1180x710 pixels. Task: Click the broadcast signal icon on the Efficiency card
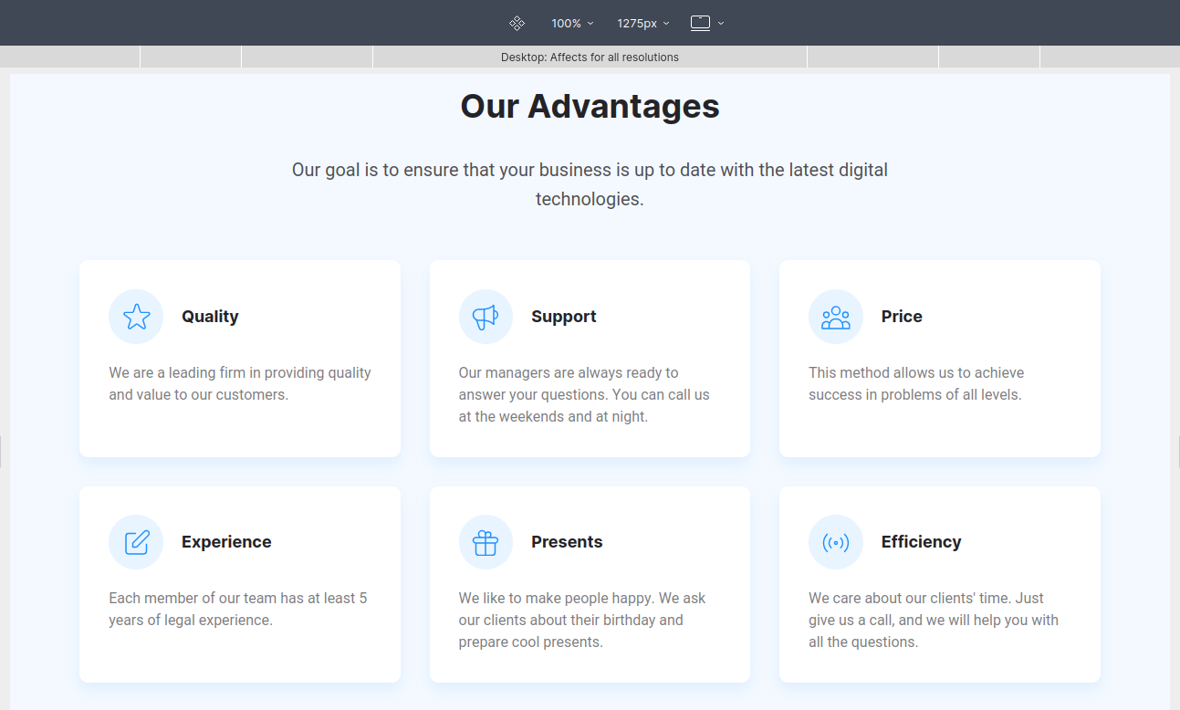836,542
